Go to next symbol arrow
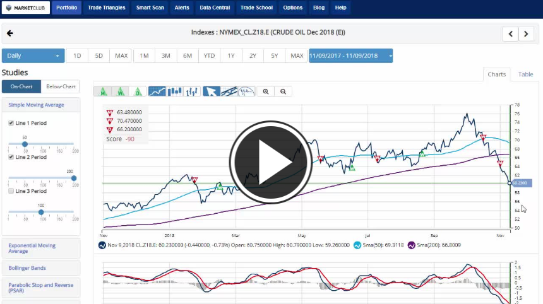The image size is (543, 304). 526,34
